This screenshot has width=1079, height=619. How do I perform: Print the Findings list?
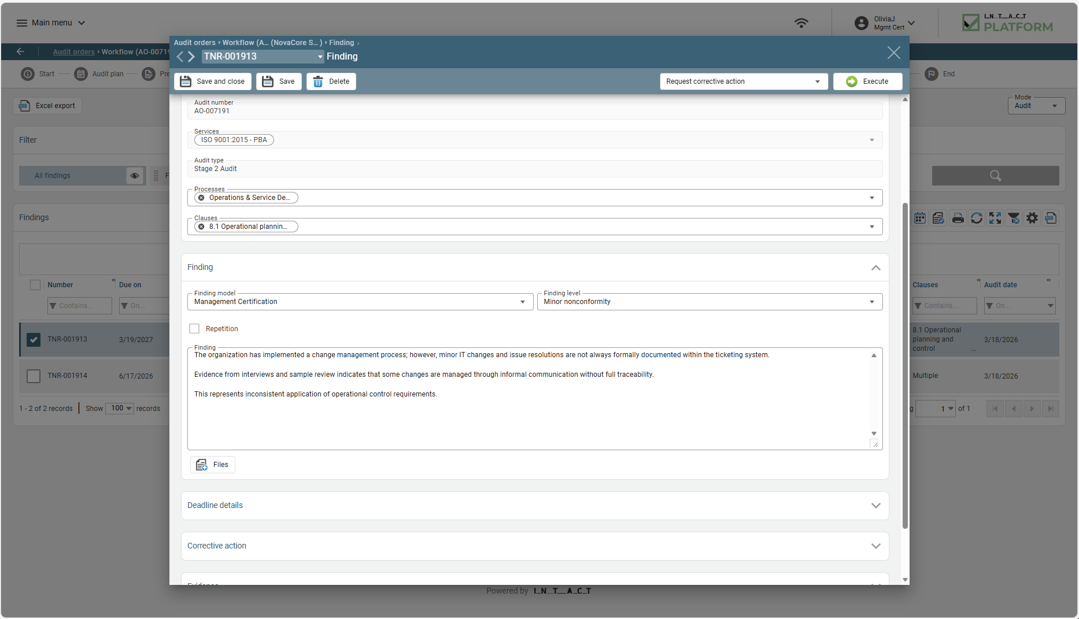click(x=958, y=218)
